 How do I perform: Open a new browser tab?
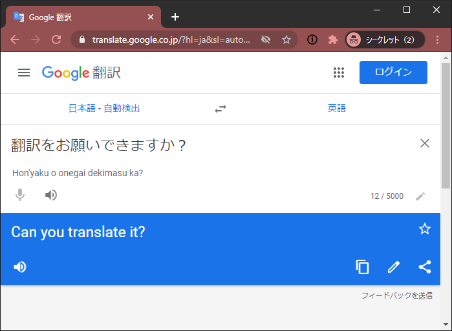pyautogui.click(x=175, y=17)
